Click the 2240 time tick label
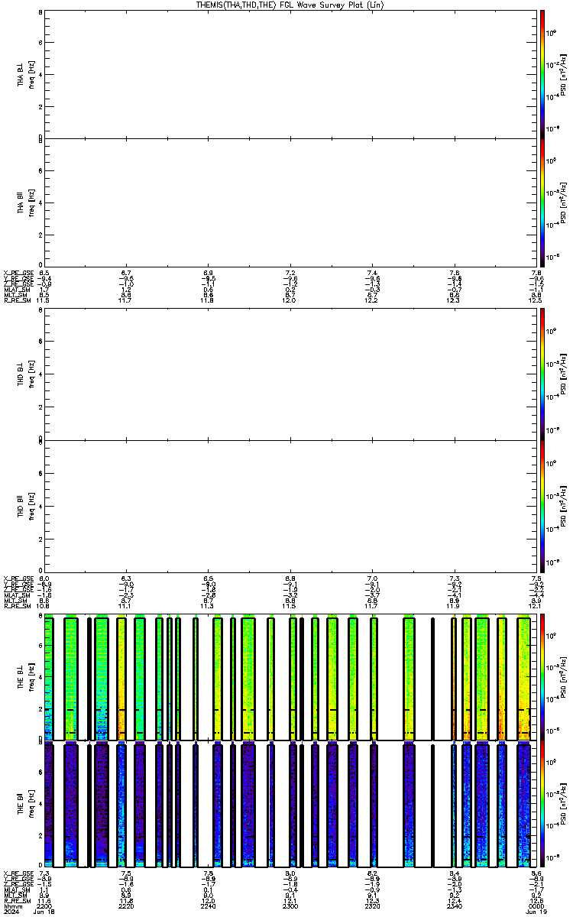Screen dimensions: 573x917 [209, 907]
